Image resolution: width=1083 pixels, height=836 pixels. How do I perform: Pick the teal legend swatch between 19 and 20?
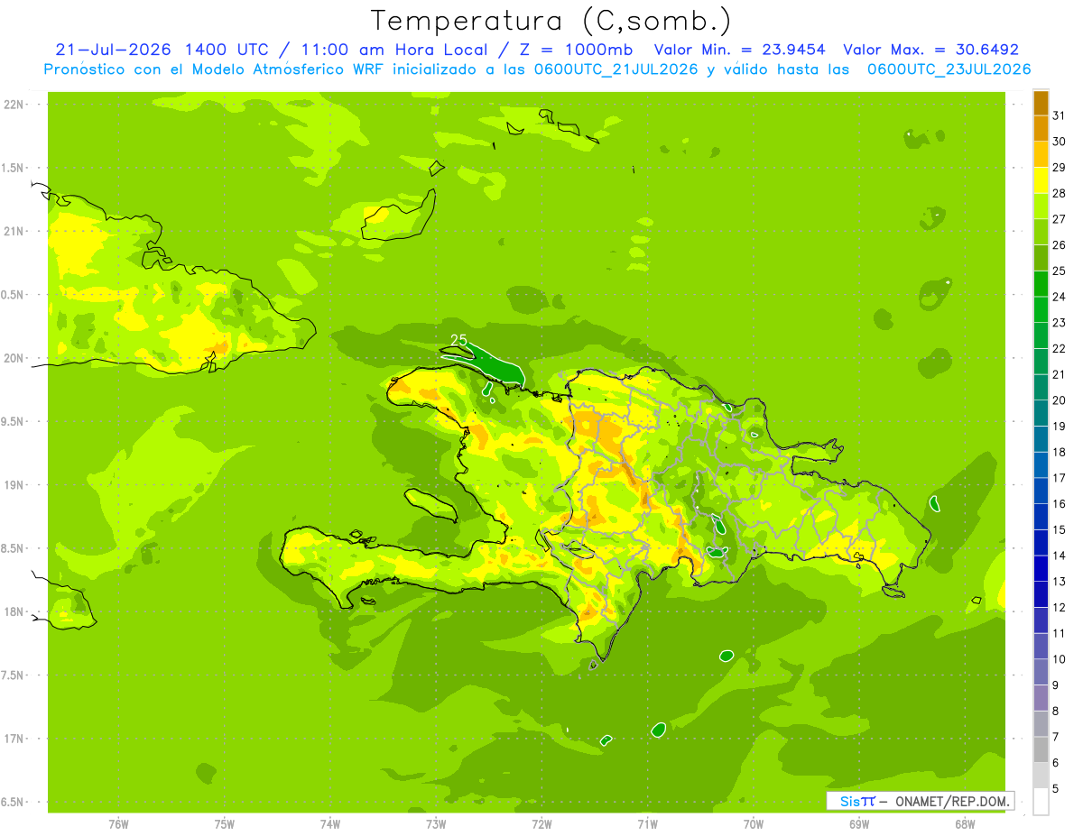(1041, 413)
